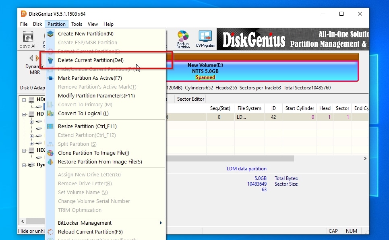
Task: Click the New Volume(E:) partition bar
Action: (x=262, y=71)
